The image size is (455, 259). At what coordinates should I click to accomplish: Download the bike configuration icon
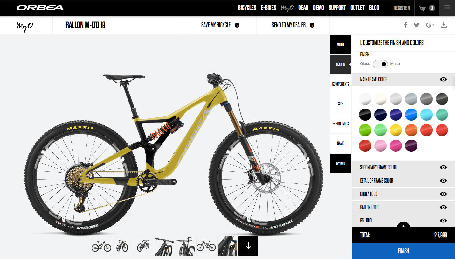444,25
